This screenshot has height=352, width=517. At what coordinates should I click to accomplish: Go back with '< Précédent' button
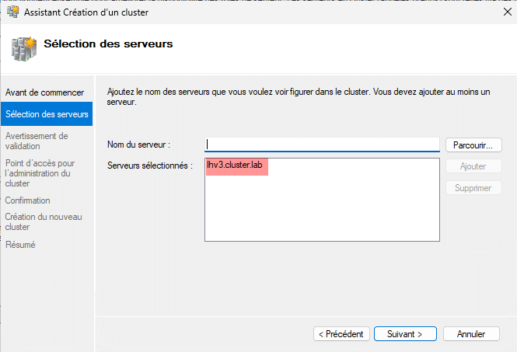(x=341, y=334)
